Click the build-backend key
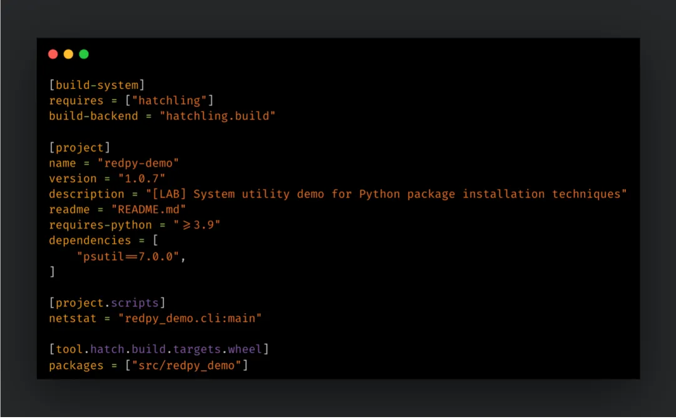This screenshot has width=676, height=419. point(93,116)
